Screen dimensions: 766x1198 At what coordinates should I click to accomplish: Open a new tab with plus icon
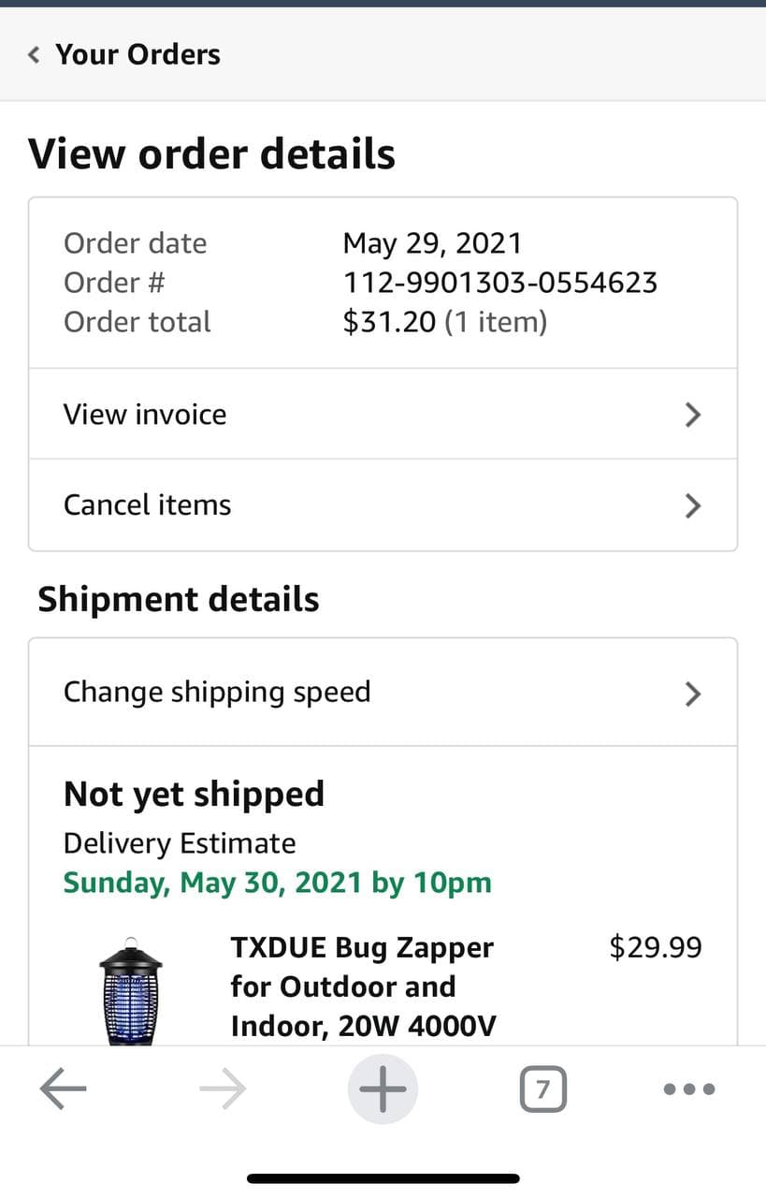[x=383, y=1089]
